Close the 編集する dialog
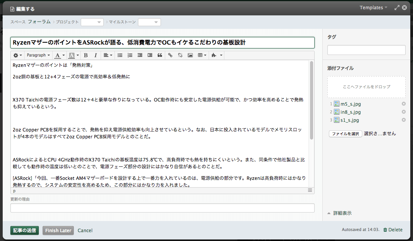 point(404,8)
